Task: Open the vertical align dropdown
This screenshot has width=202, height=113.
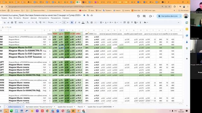Action: 106,23
